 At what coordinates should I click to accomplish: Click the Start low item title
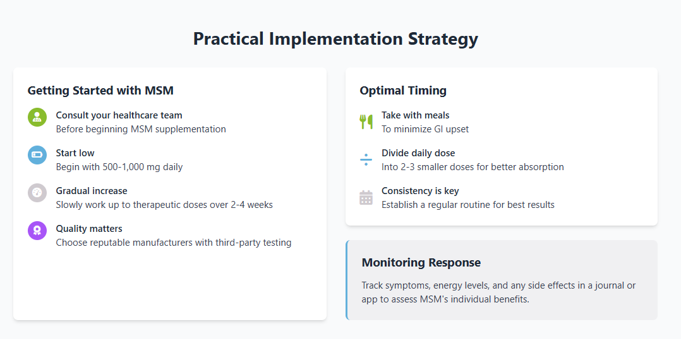point(75,153)
